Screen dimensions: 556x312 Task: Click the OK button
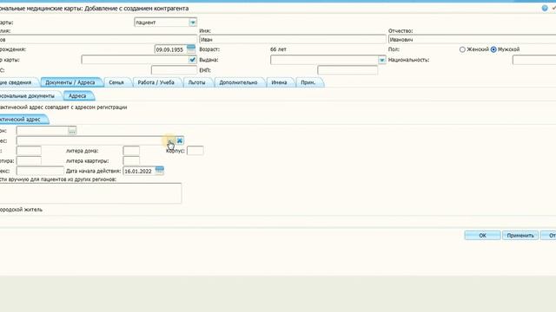(x=482, y=235)
